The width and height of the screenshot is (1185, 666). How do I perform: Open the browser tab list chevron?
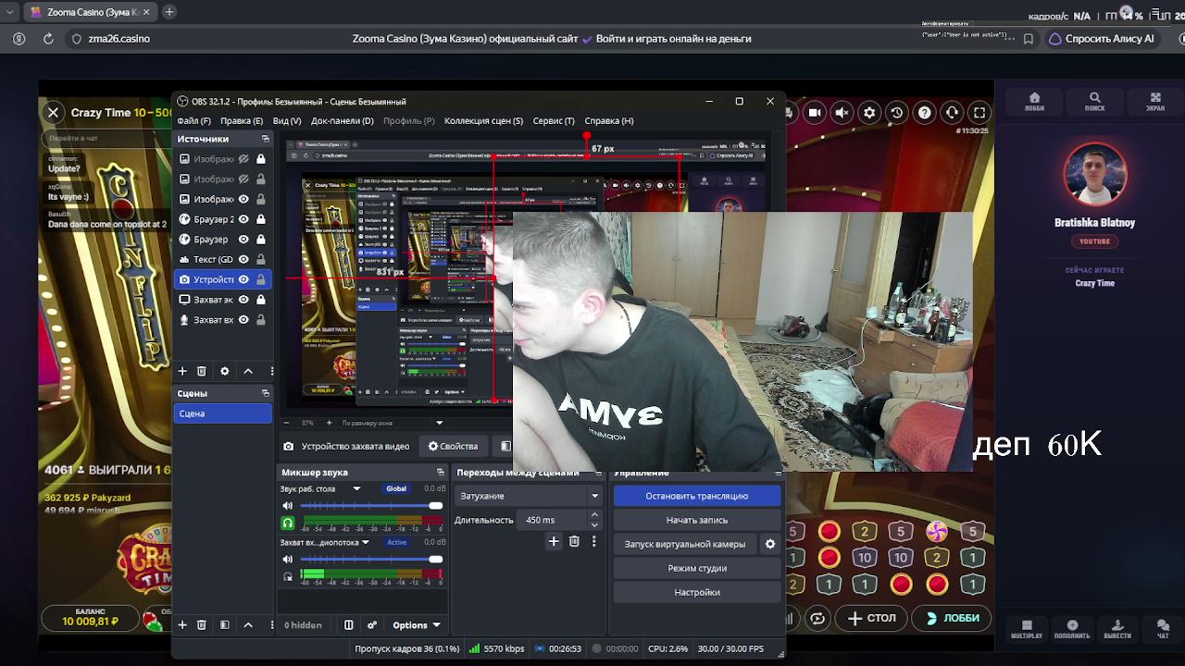[11, 12]
